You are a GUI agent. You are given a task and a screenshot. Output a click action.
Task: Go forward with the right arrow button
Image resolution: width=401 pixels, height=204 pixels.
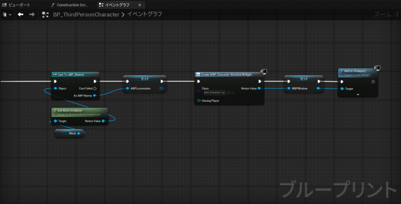pos(32,15)
